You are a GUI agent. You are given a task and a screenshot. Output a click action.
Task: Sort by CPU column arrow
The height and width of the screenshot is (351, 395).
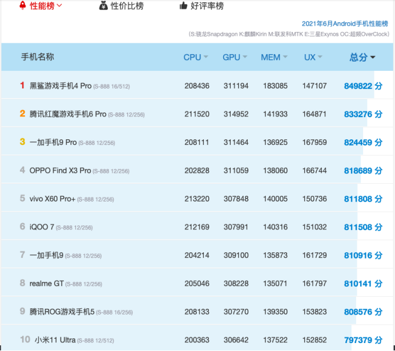pos(206,57)
